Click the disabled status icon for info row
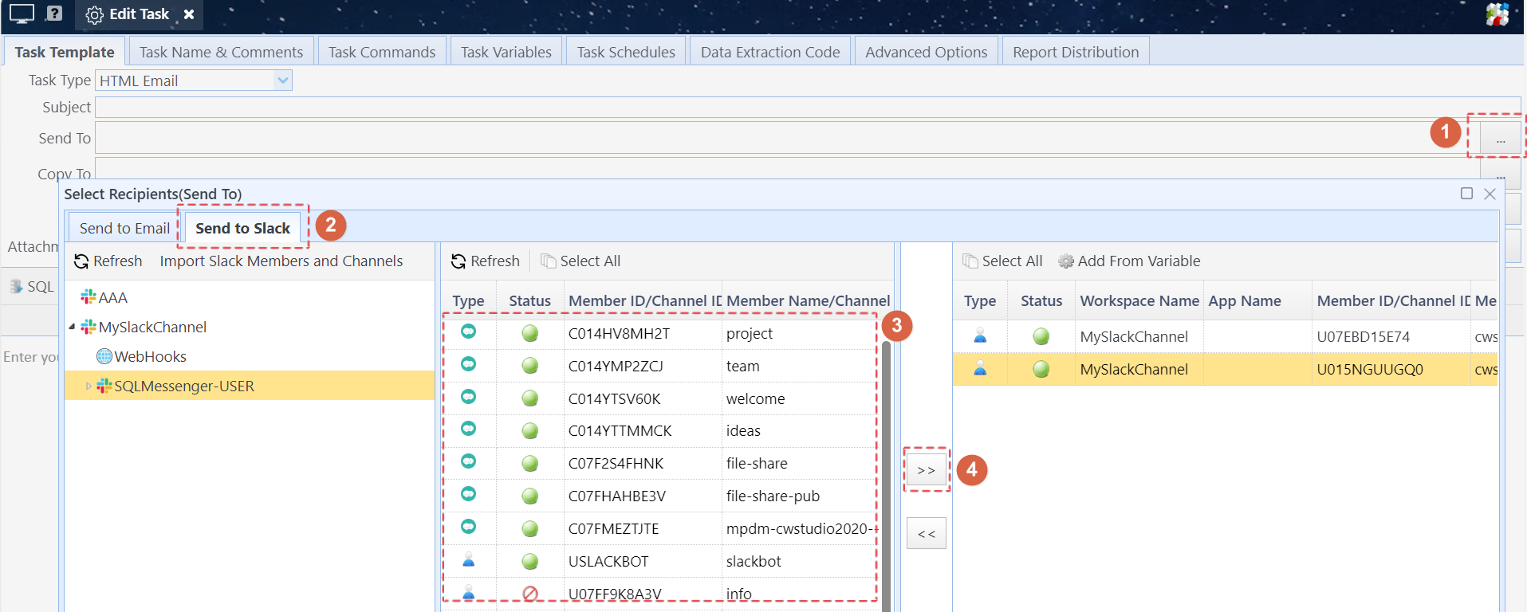The height and width of the screenshot is (612, 1527). (529, 594)
